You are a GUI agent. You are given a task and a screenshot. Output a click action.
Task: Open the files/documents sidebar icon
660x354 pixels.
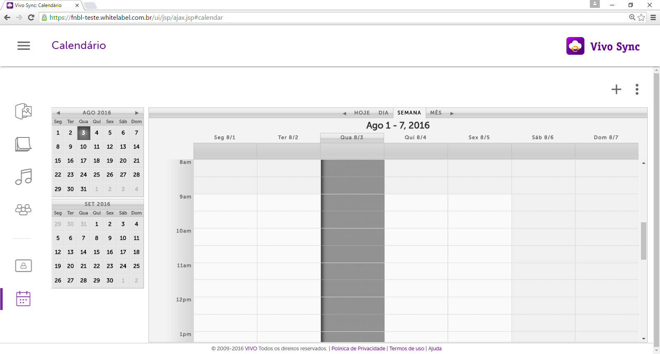point(24,144)
